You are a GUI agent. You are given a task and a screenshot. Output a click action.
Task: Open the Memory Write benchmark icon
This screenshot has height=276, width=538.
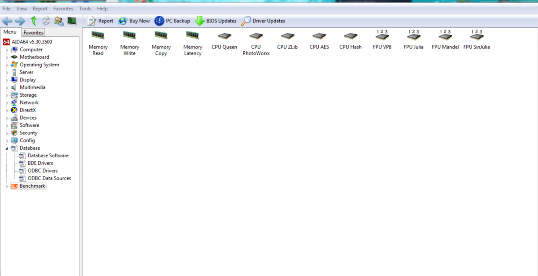(x=130, y=43)
